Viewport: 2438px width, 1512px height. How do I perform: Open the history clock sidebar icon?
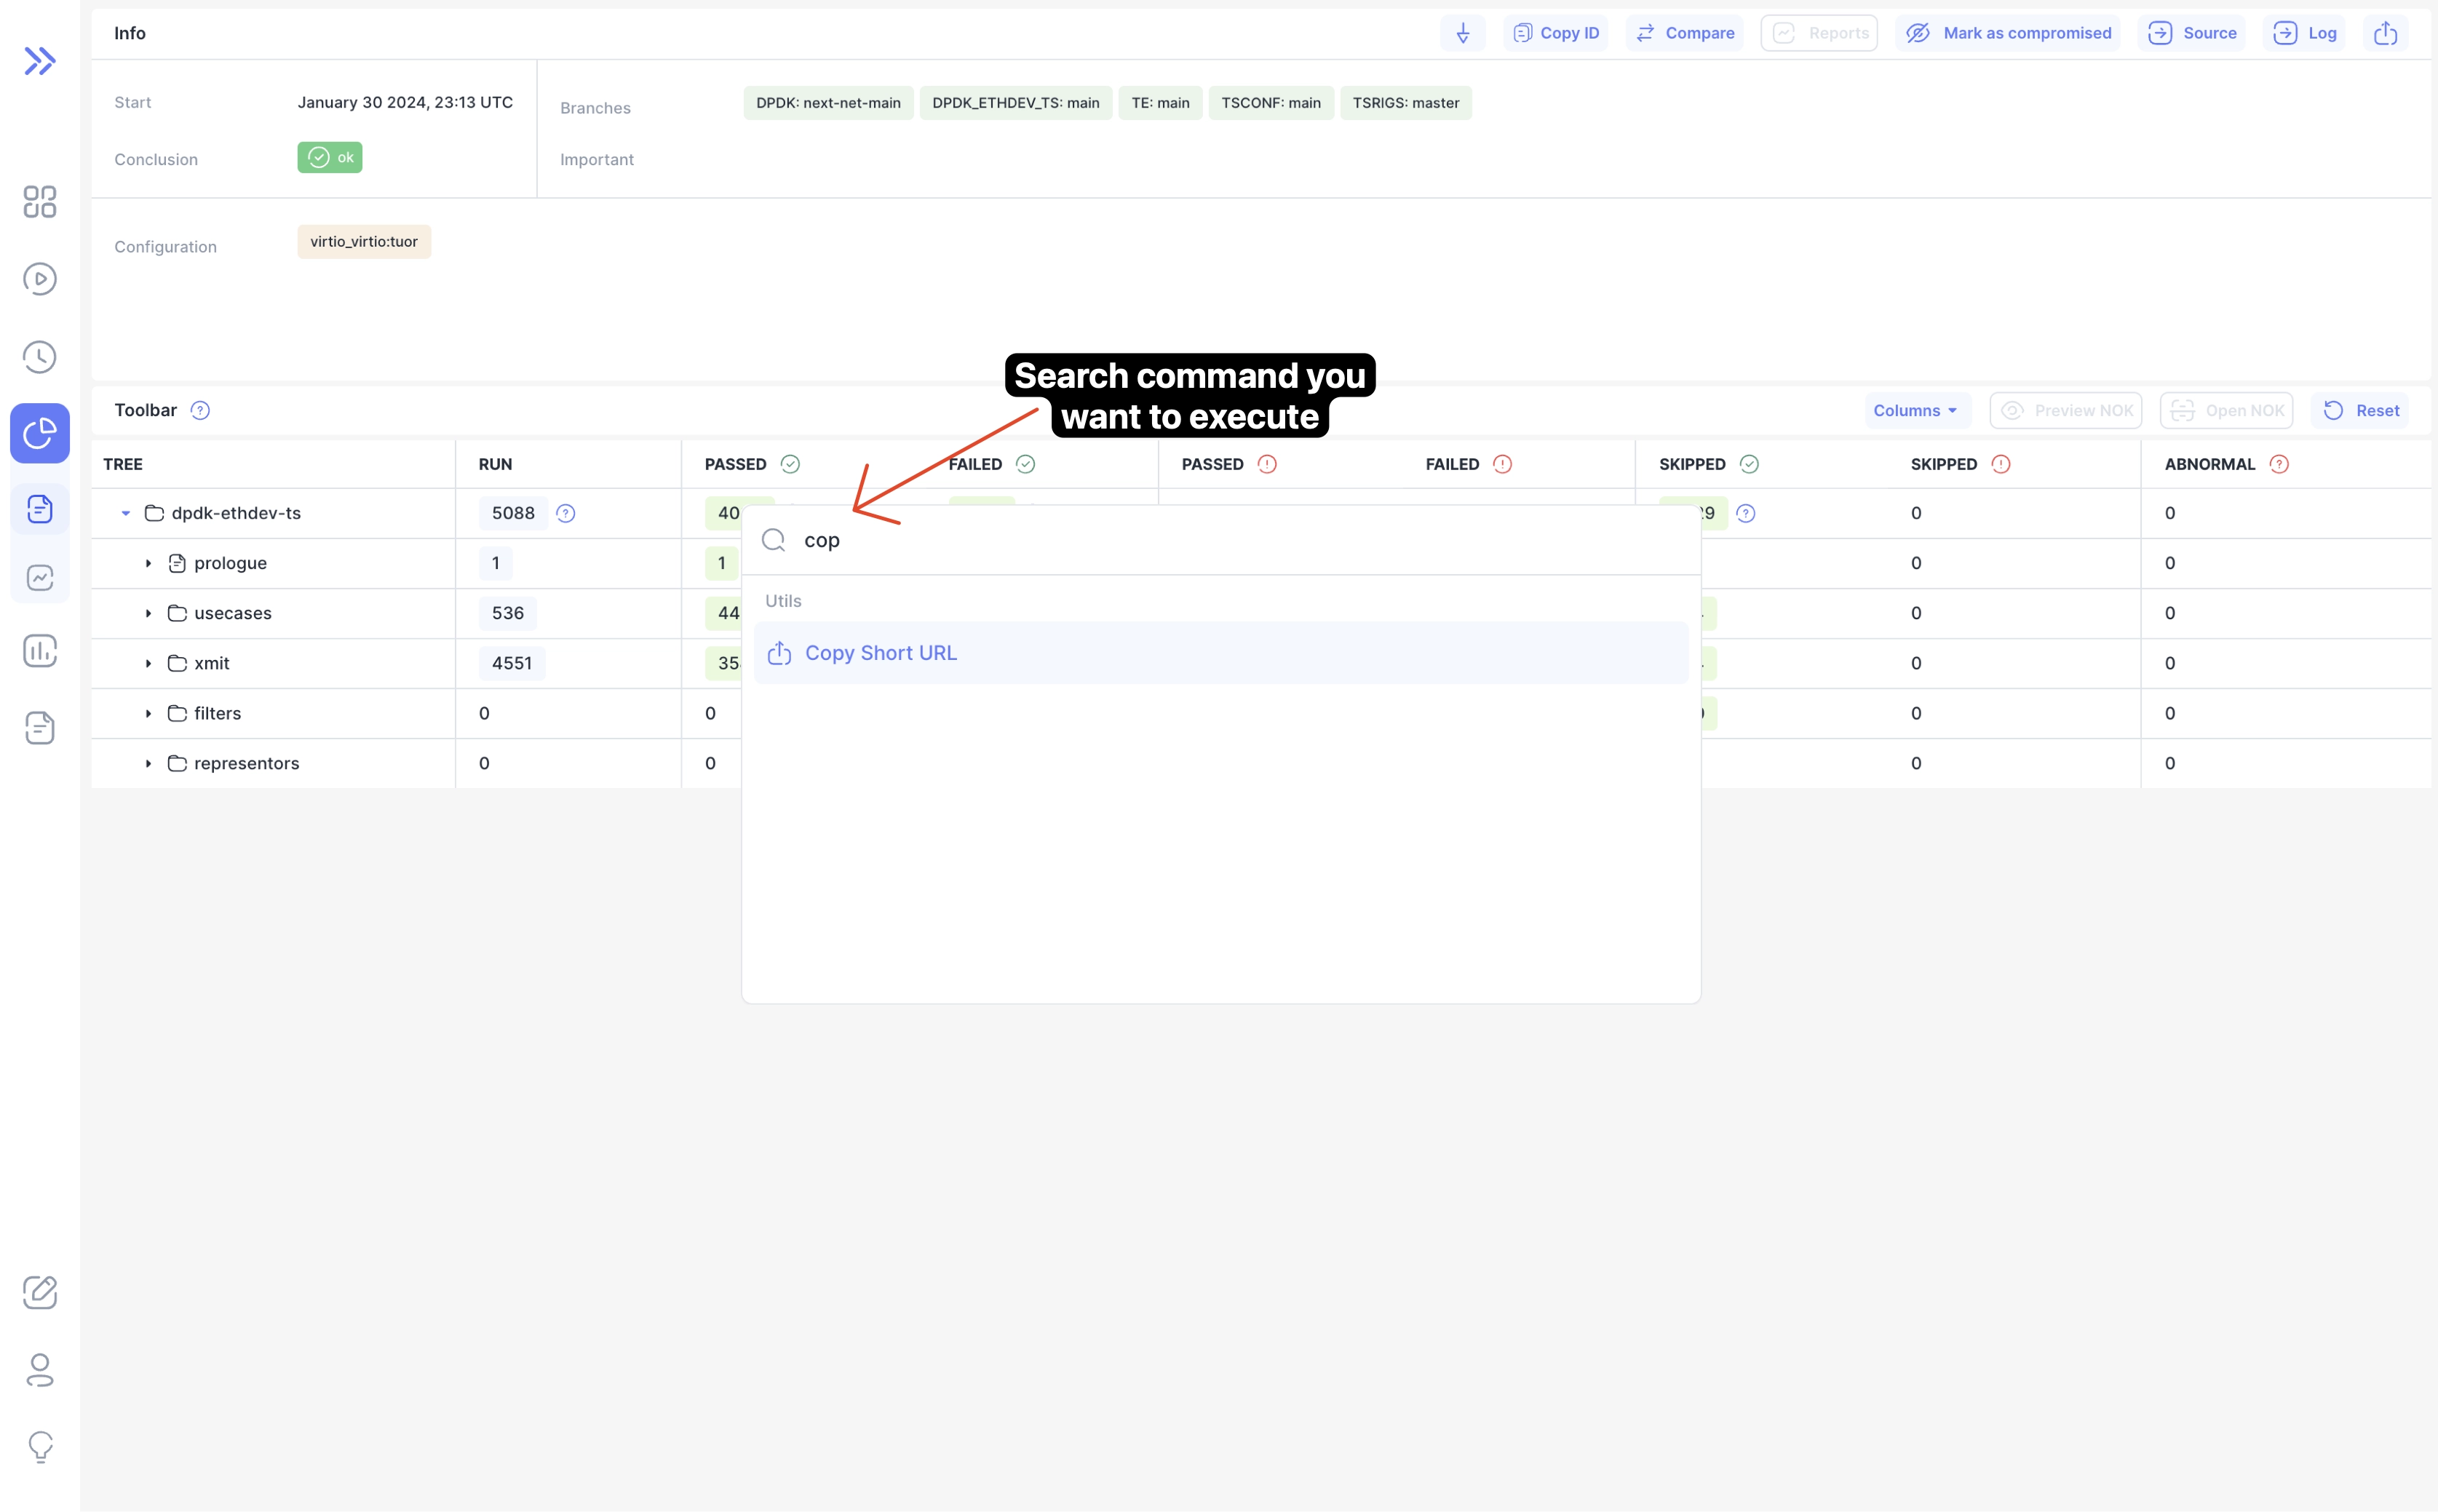(40, 356)
